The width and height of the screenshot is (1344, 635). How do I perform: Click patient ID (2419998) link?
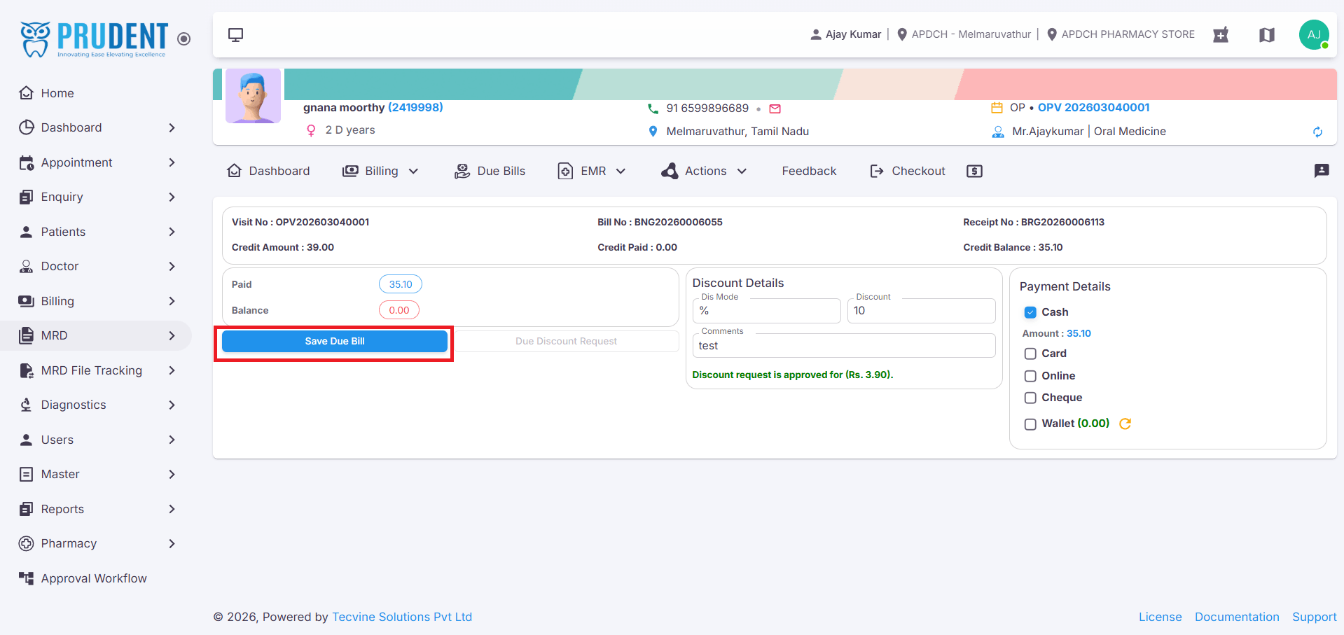coord(415,108)
